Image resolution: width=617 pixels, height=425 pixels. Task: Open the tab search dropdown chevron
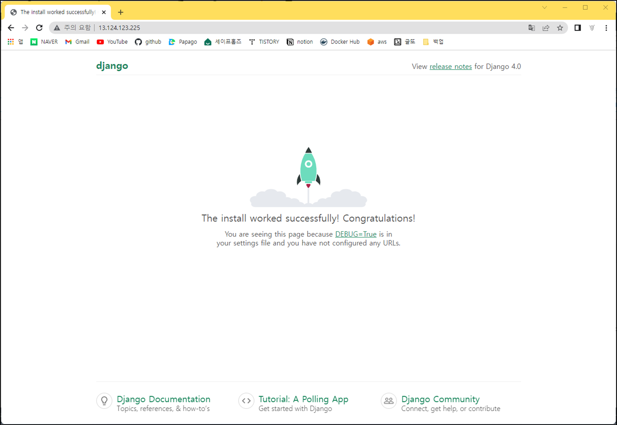tap(544, 8)
